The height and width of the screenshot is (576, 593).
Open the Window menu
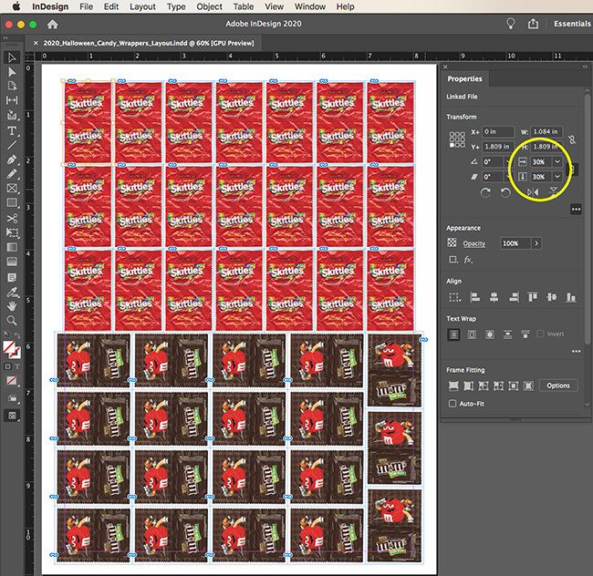click(310, 6)
